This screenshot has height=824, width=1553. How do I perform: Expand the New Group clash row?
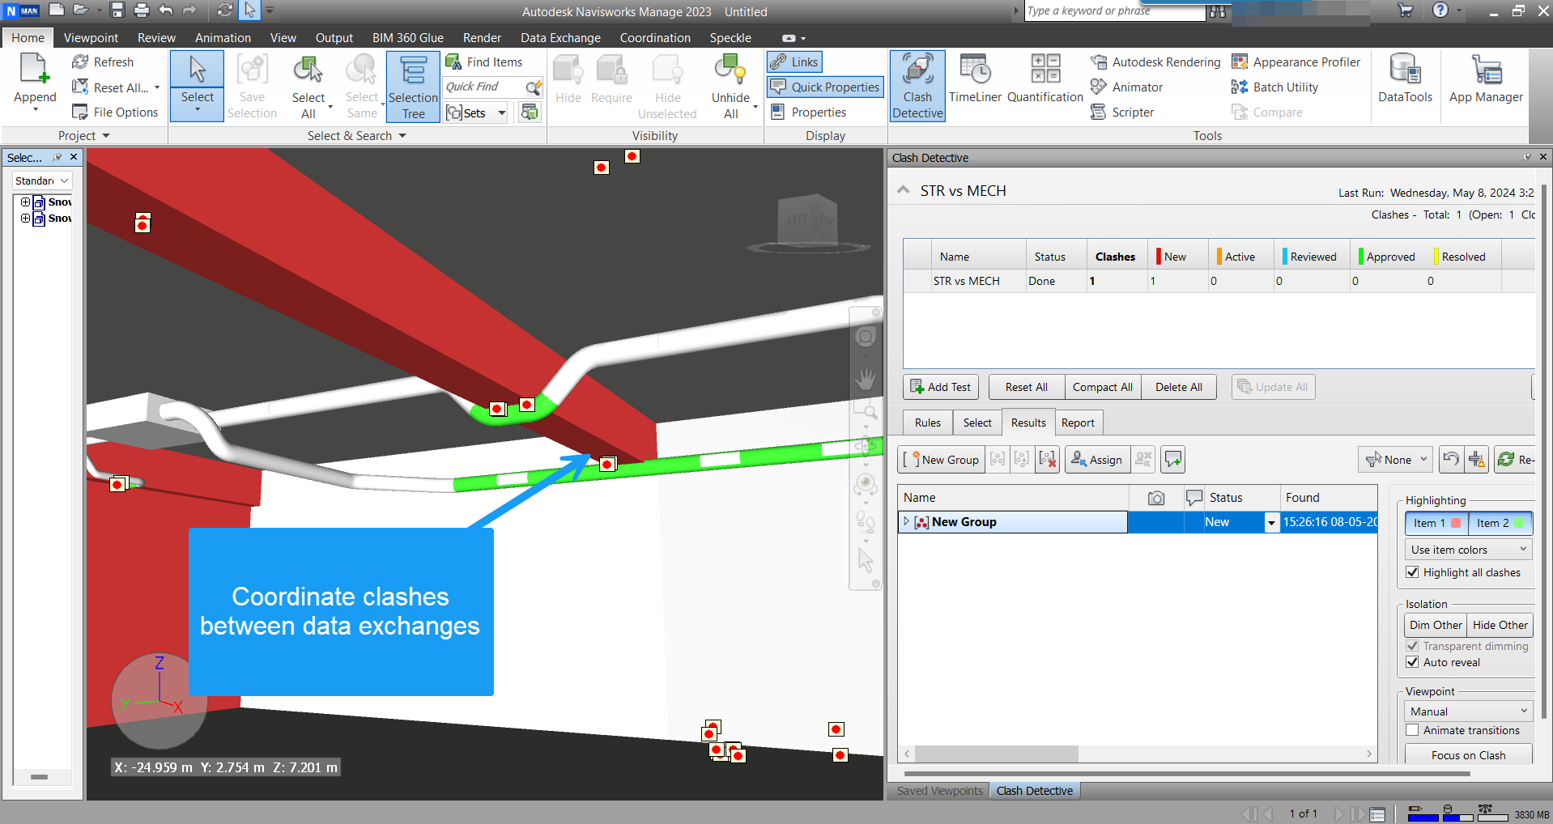(907, 522)
